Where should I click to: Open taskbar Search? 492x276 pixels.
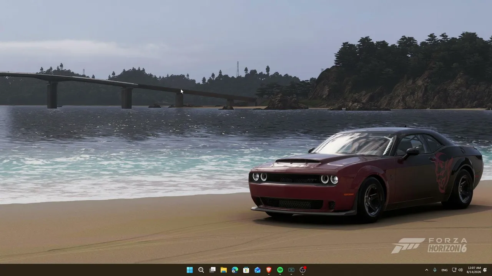pos(201,270)
